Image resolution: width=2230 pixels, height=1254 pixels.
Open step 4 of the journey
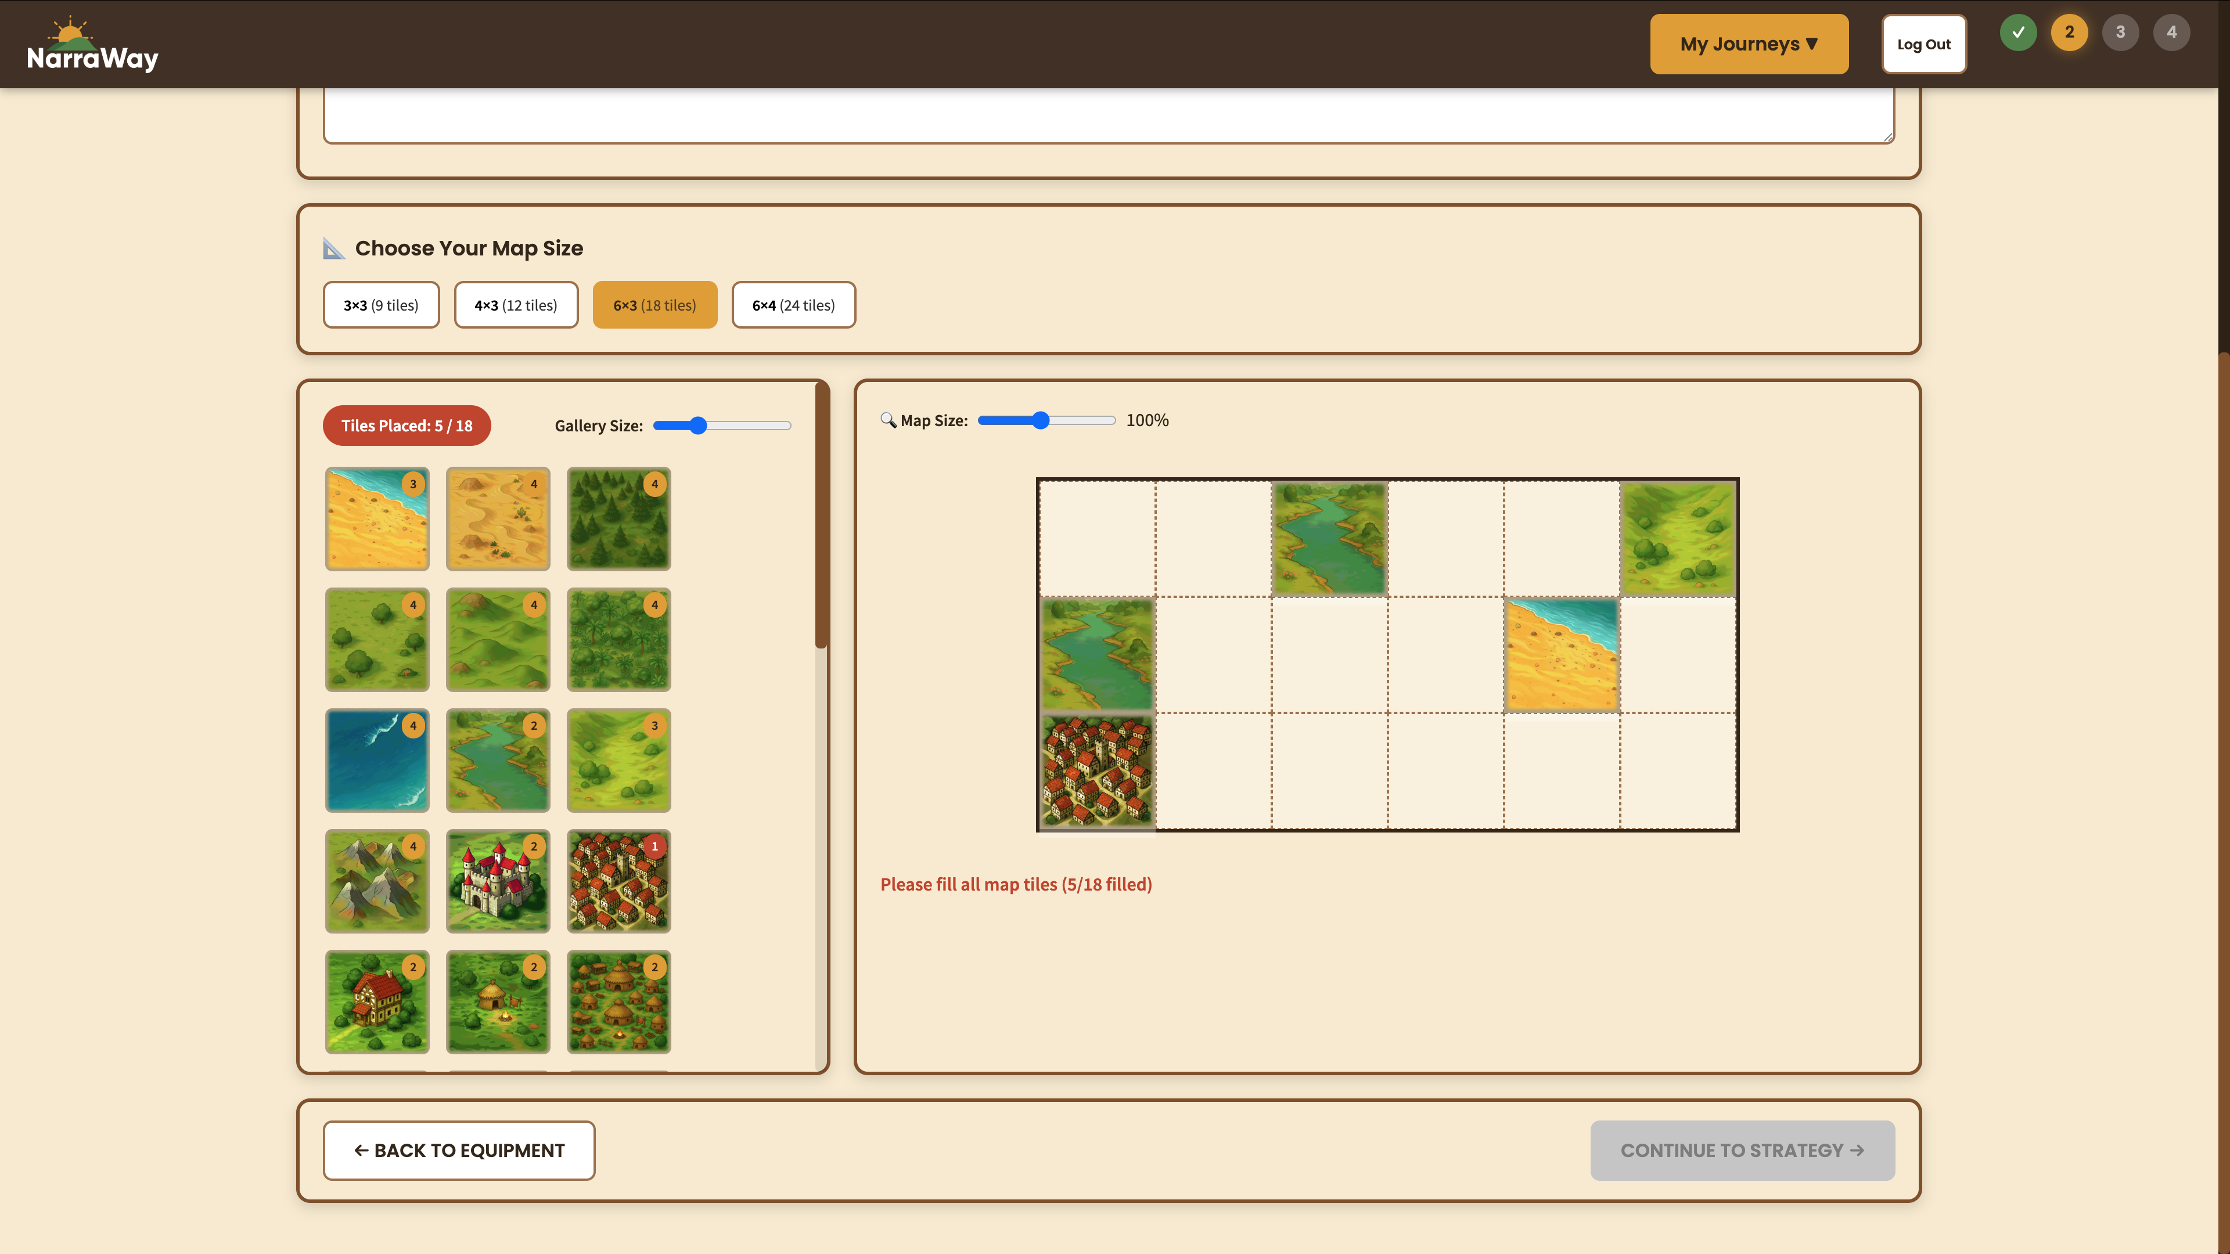click(2172, 32)
